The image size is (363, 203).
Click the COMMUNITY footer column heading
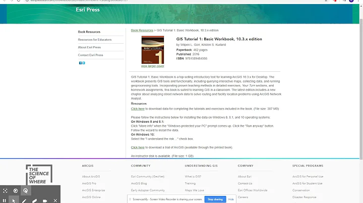coord(141,166)
